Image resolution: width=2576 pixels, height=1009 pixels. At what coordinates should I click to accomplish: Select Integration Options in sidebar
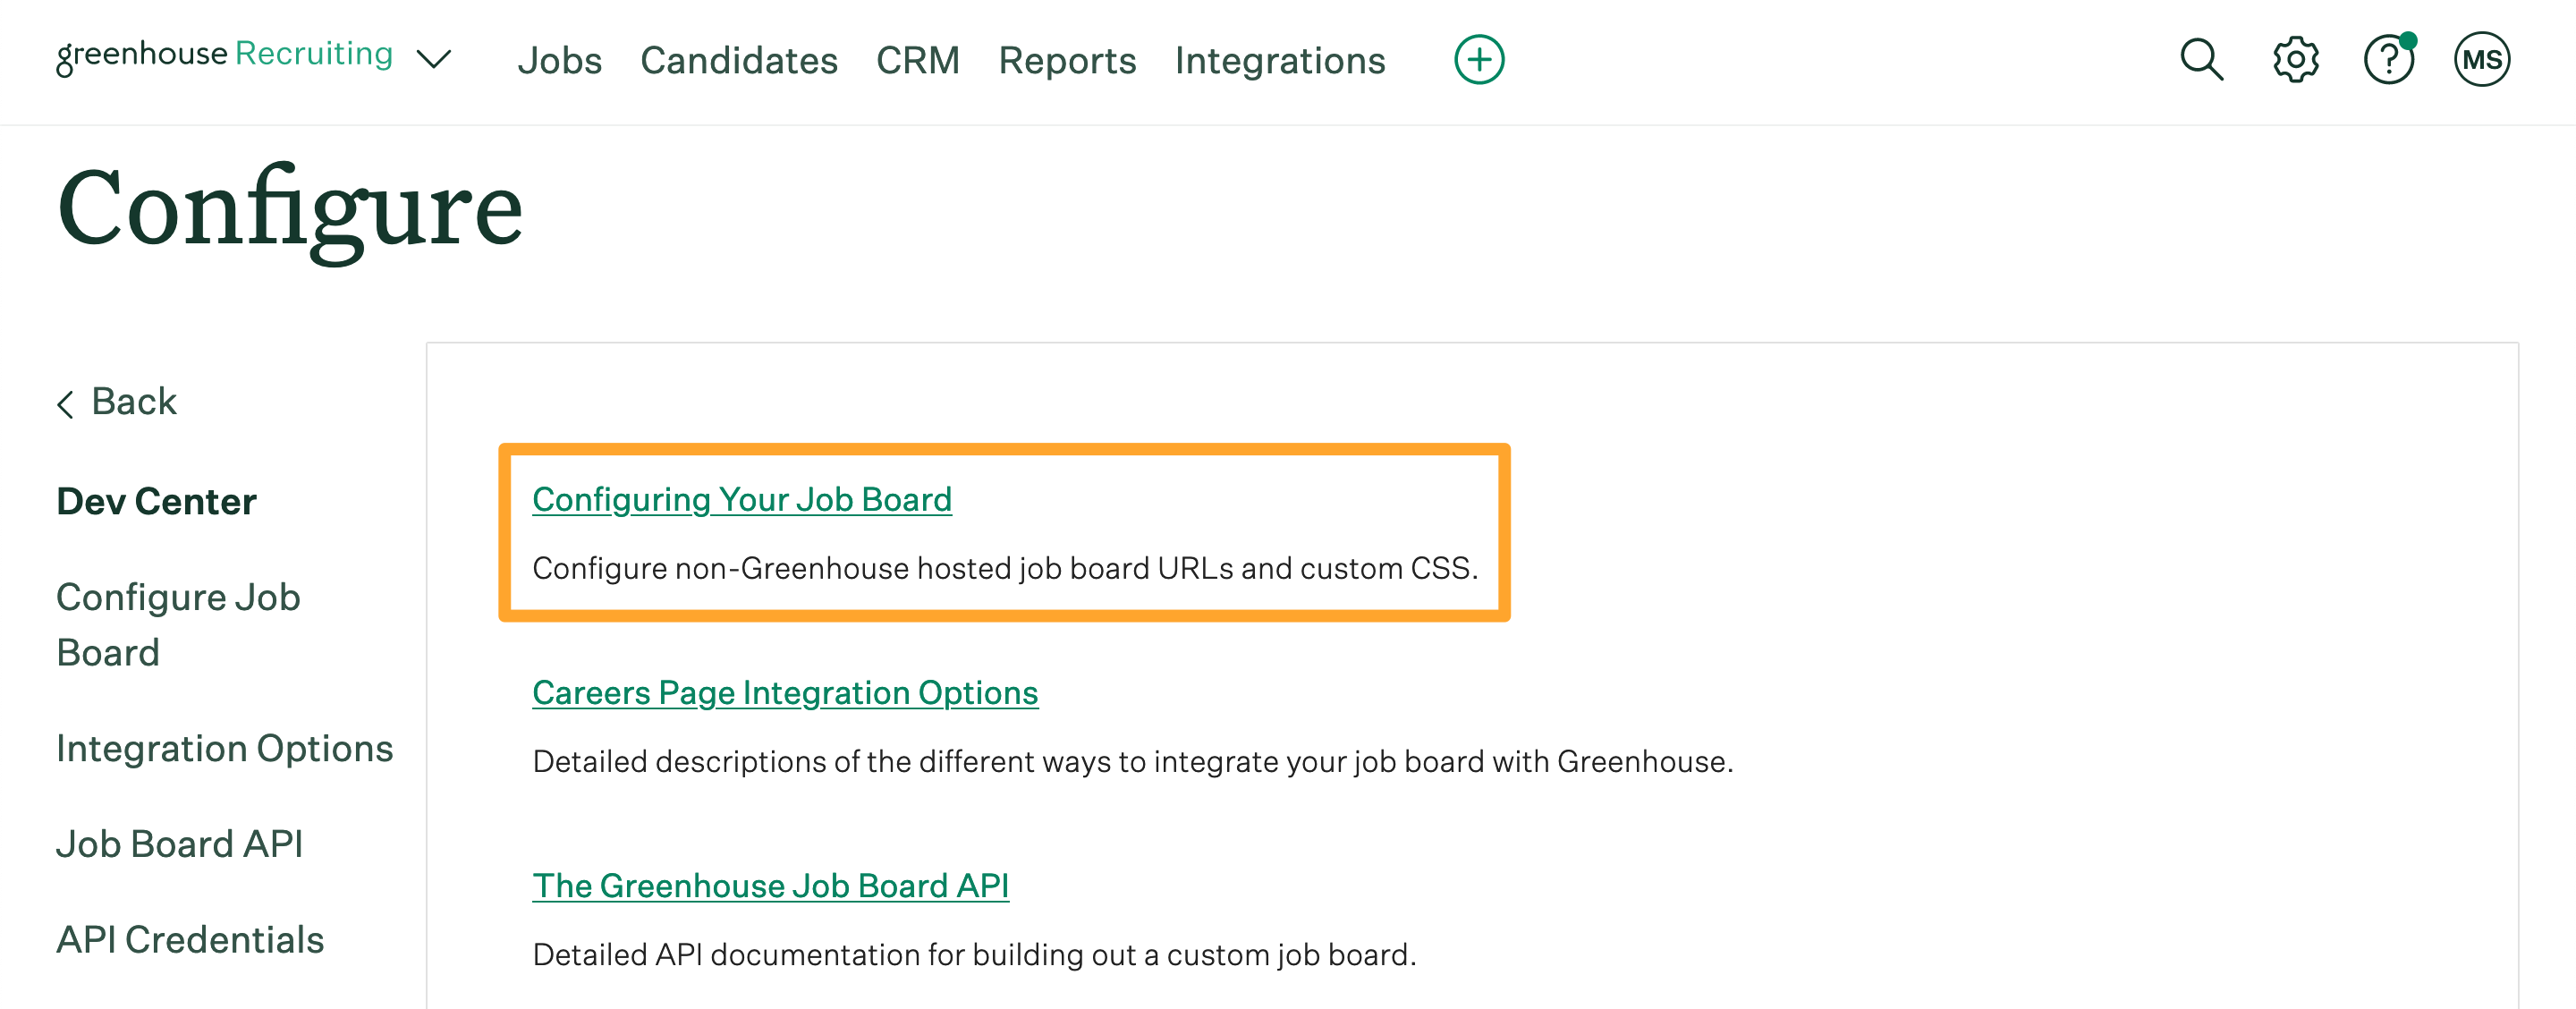(224, 748)
